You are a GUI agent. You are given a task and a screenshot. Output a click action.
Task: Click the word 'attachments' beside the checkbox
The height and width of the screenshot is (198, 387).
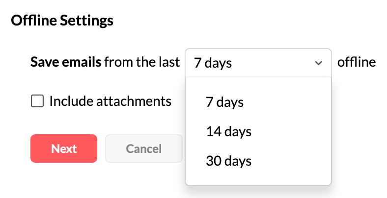coord(133,101)
